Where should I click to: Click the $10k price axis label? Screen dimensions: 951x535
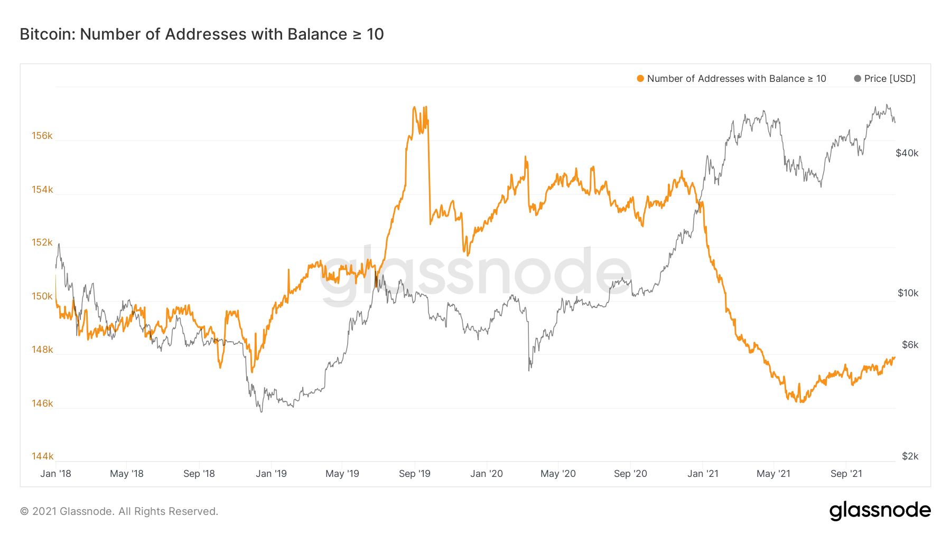point(908,293)
